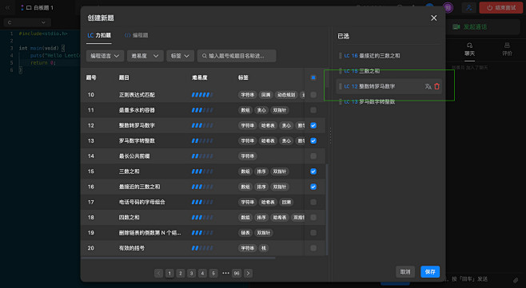
Task: Click the attachment paperclip icon in chat
Action: click(x=516, y=280)
